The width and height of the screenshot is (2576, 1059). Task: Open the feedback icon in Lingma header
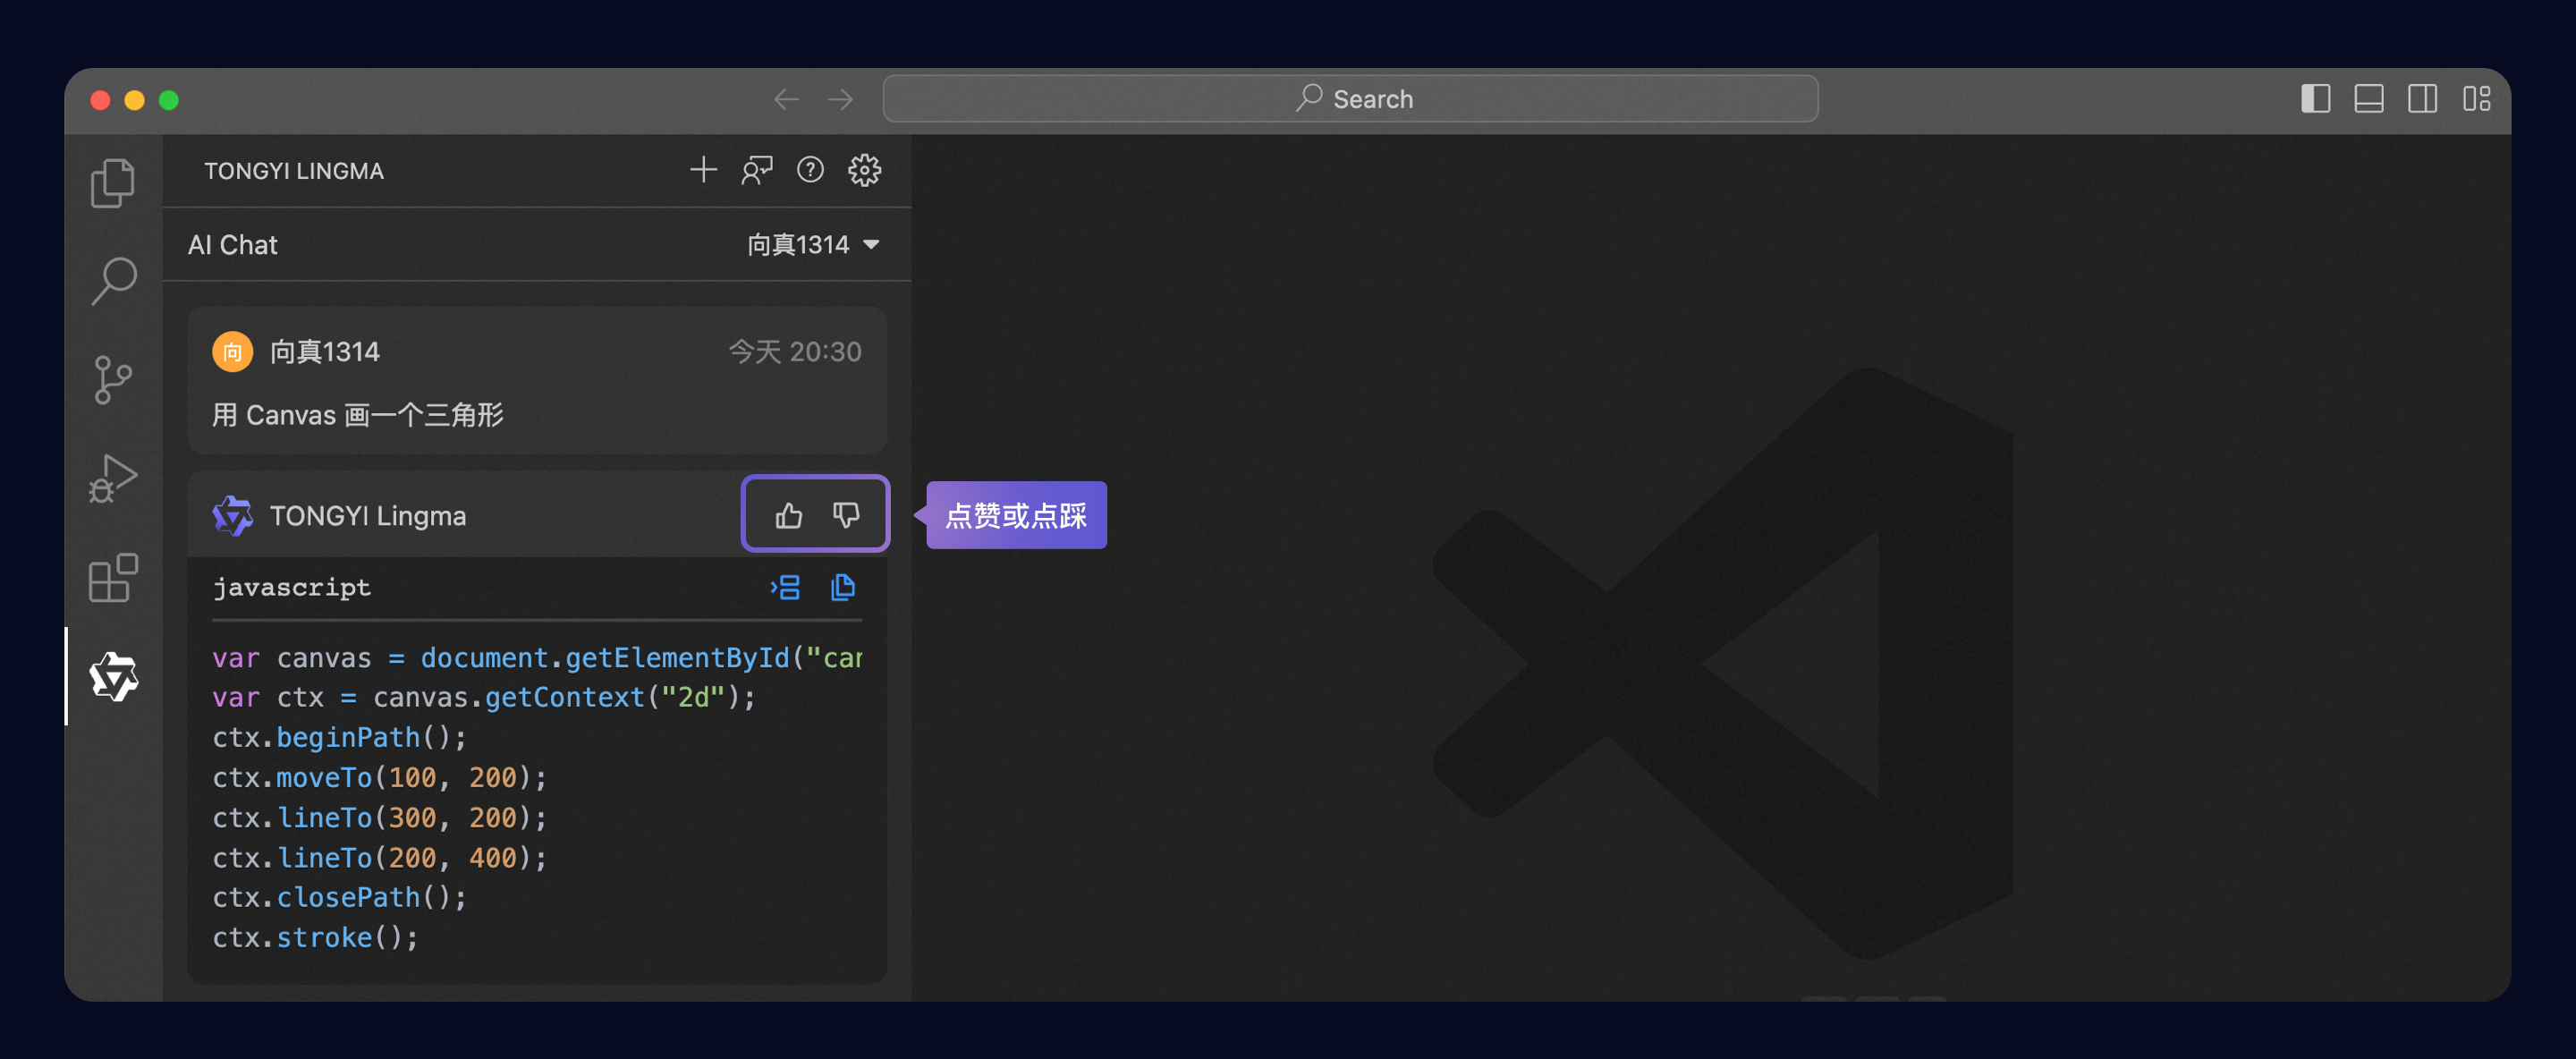pyautogui.click(x=757, y=170)
